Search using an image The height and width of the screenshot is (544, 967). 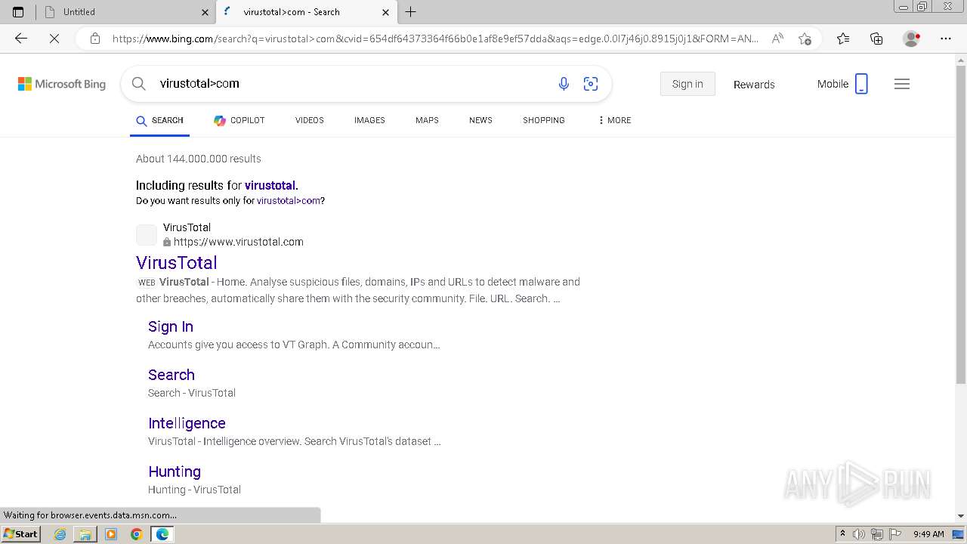[x=591, y=84]
